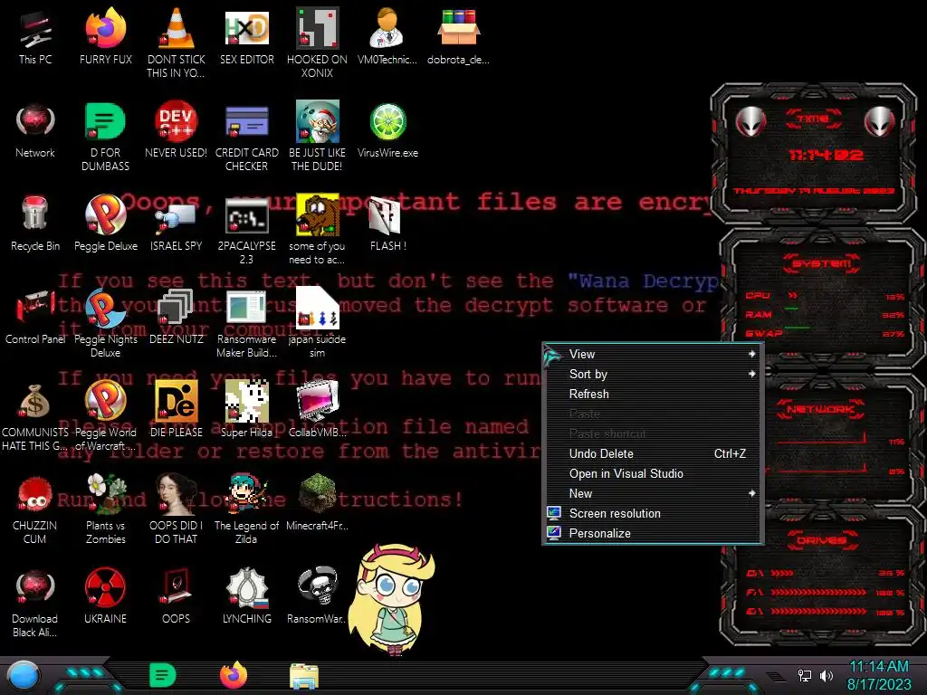Open the DIE PLEASE shortcut
Viewport: 927px width, 695px height.
click(176, 410)
